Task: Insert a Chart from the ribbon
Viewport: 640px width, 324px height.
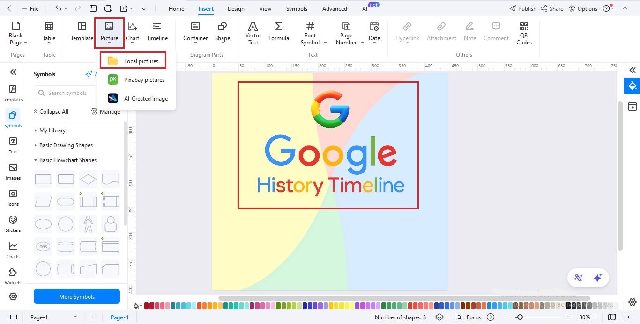Action: (x=132, y=32)
